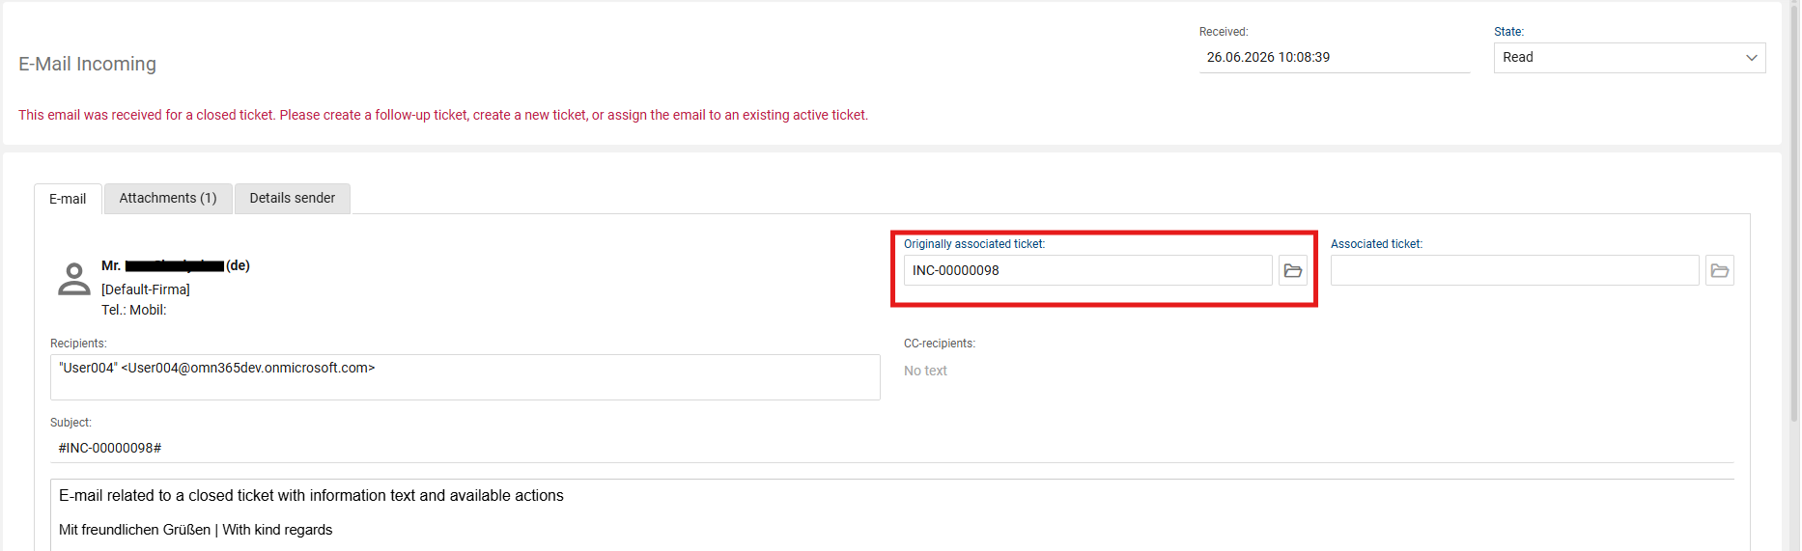Click the CC-recipients No text value
This screenshot has height=551, width=1802.
click(x=925, y=371)
